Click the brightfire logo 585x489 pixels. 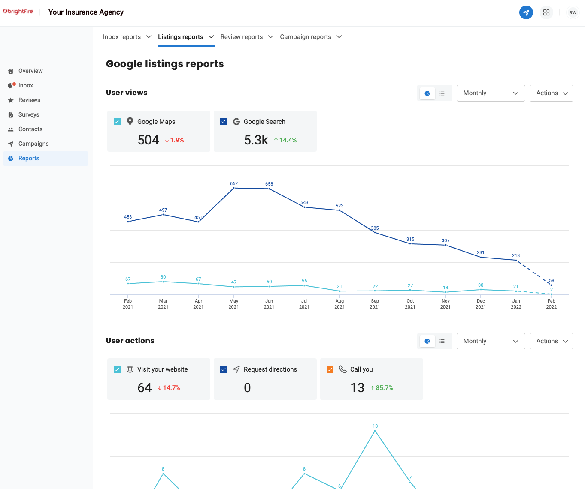[18, 12]
